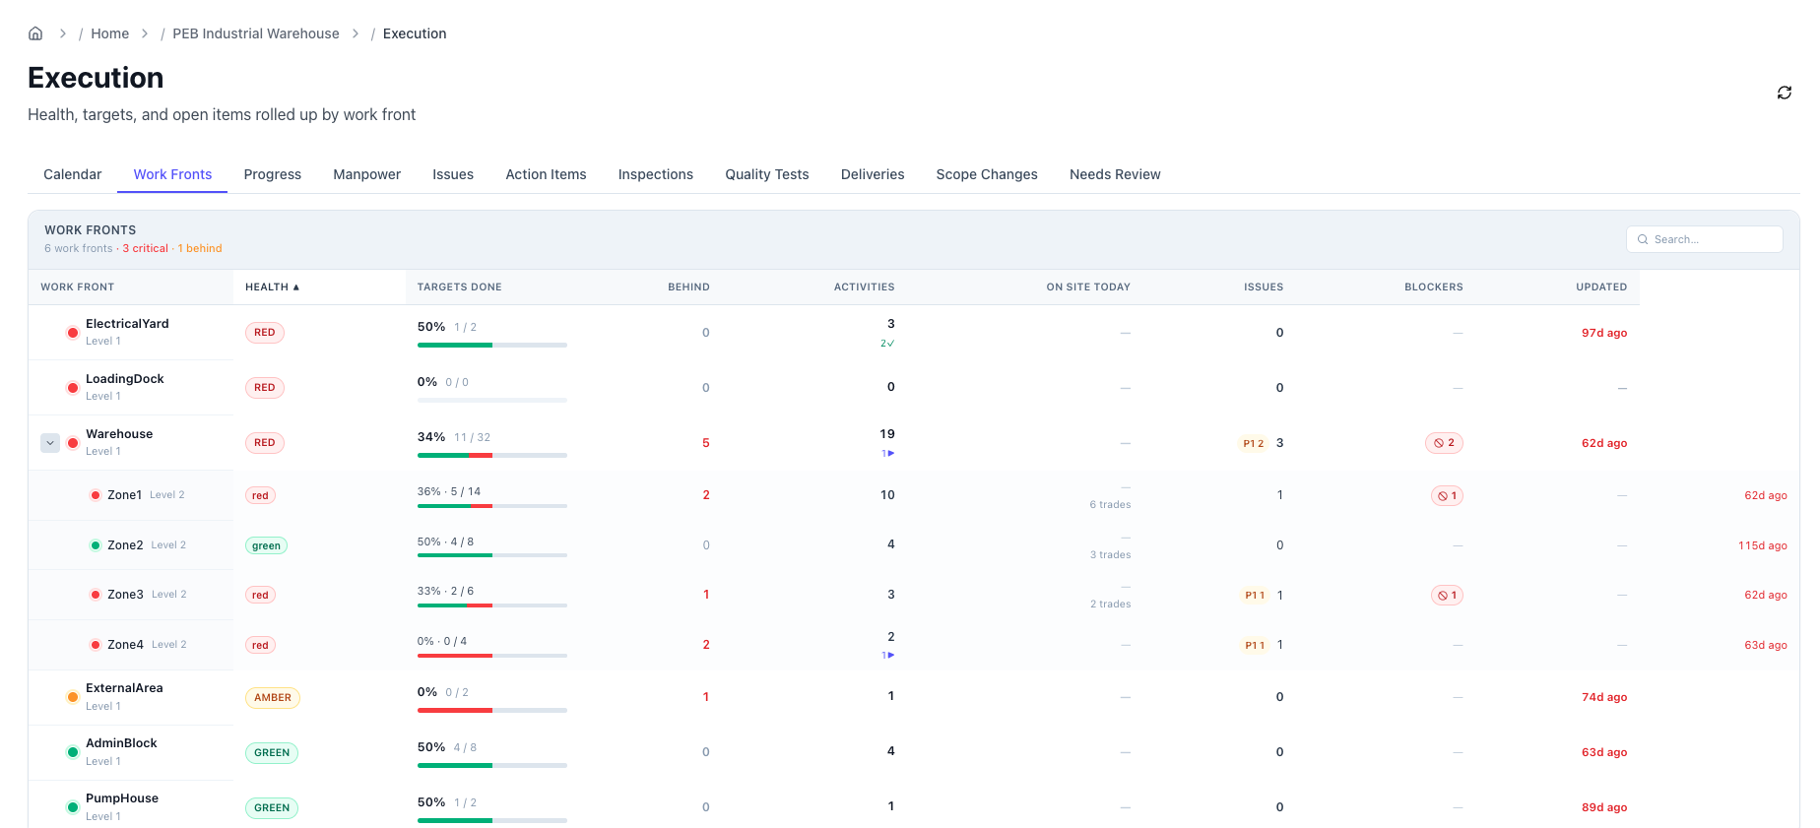
Task: Click Zone4 P1 issue badge
Action: 1255,646
